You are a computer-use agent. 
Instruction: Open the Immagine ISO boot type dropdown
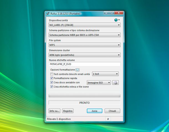[99, 83]
